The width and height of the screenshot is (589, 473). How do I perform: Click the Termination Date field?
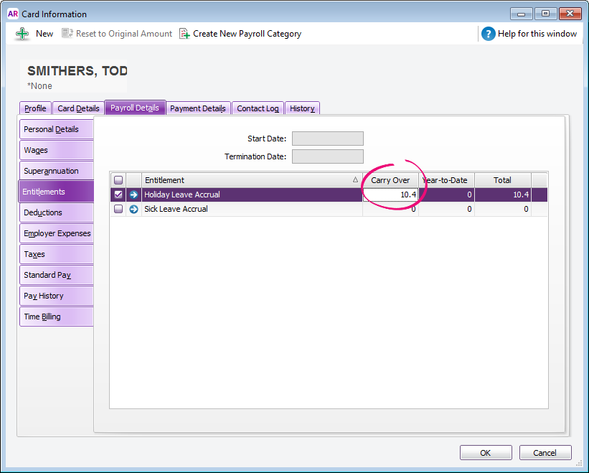(x=327, y=156)
